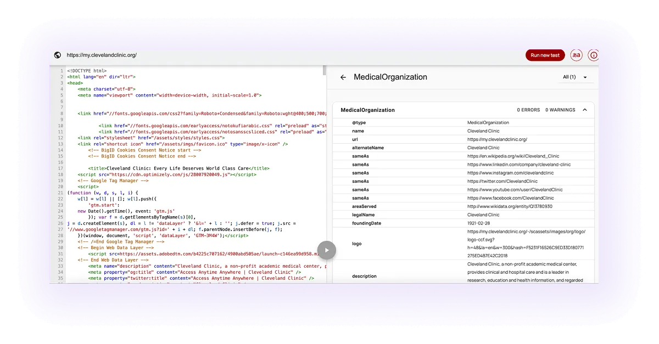The height and width of the screenshot is (344, 659).
Task: Click the 0 WARNINGS label
Action: [x=562, y=110]
